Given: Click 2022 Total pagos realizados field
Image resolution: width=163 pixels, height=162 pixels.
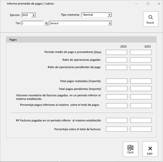Looking at the screenshot, I should (141, 81).
